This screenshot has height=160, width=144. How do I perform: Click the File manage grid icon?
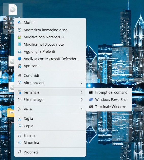[19, 99]
